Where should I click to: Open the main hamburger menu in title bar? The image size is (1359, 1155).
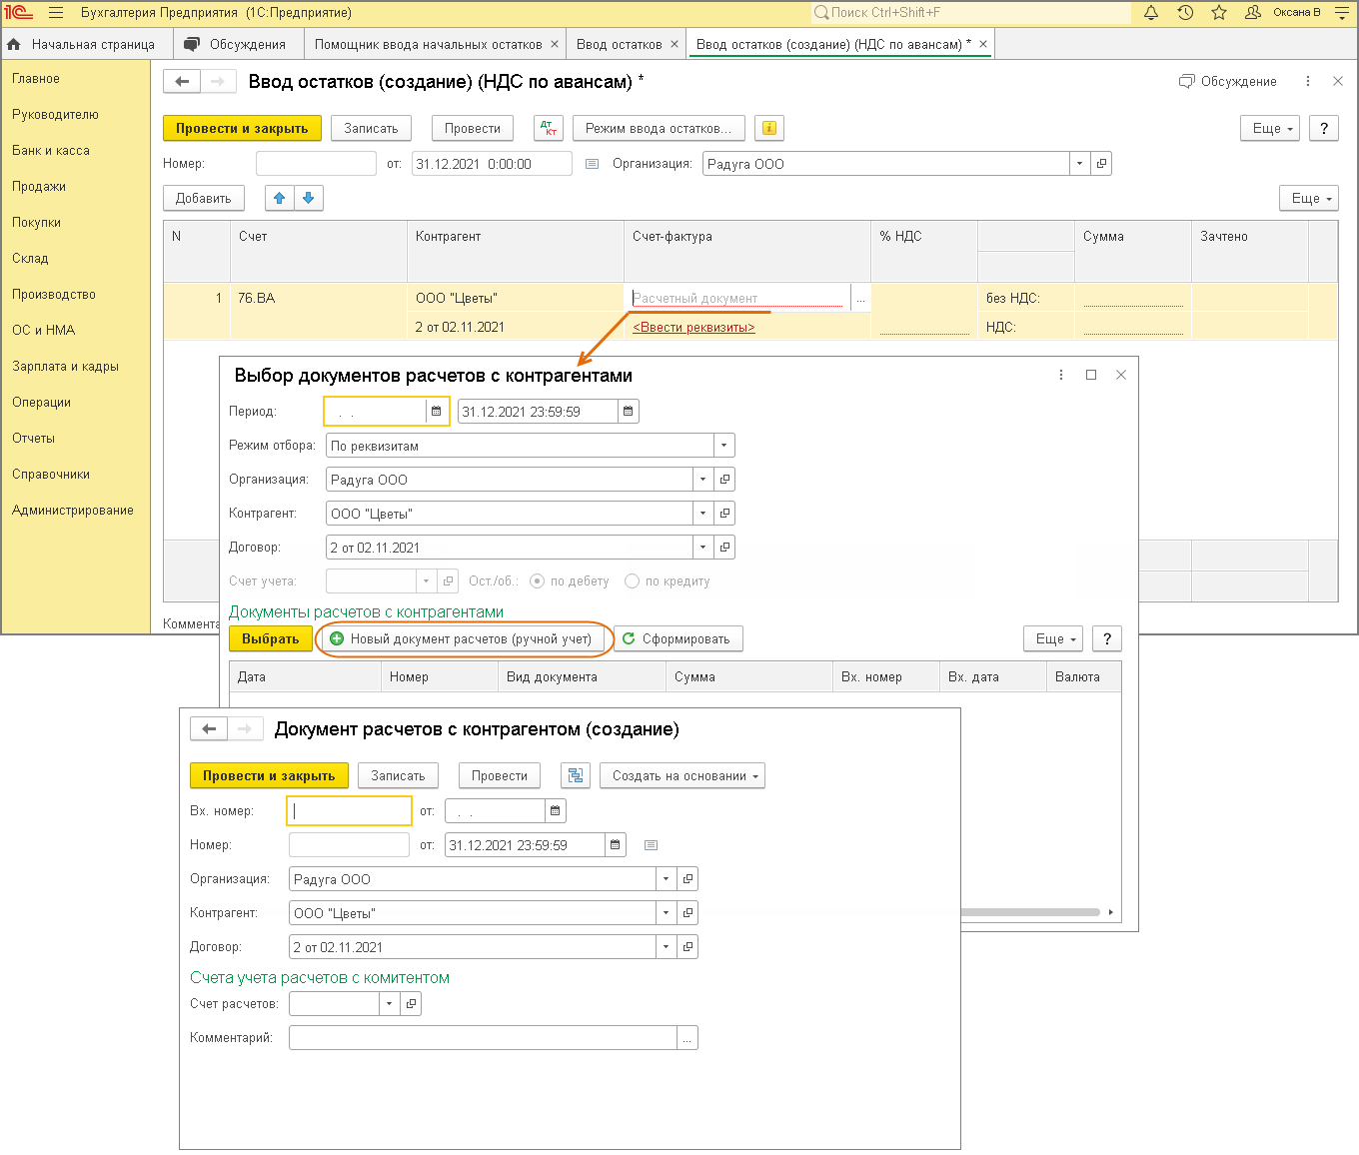(x=56, y=13)
